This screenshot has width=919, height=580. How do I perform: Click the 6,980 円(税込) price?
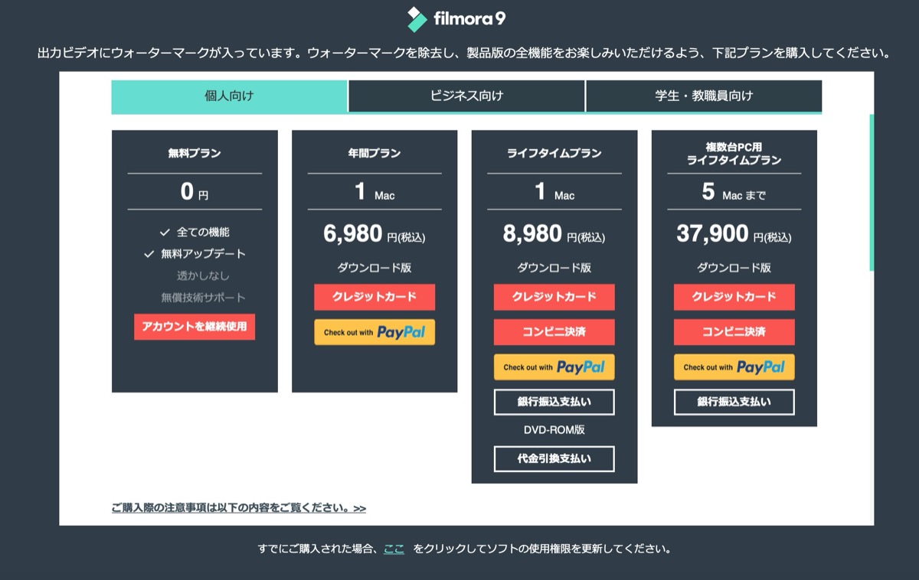tap(374, 234)
